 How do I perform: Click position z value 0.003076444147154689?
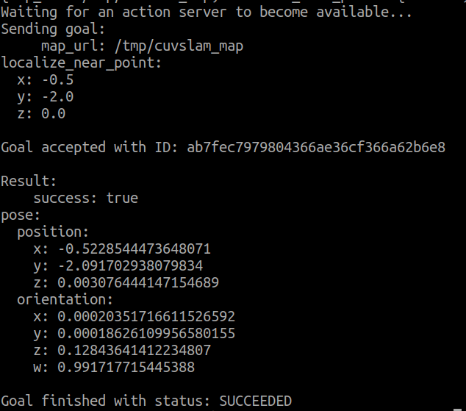coord(138,282)
